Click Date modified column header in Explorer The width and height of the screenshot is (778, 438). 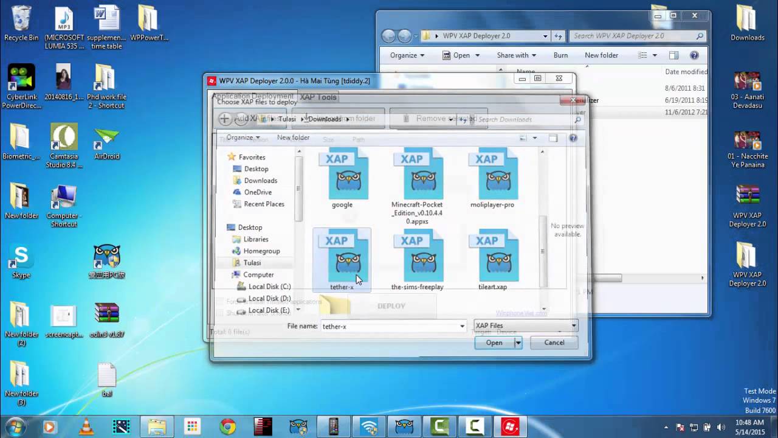pyautogui.click(x=686, y=72)
